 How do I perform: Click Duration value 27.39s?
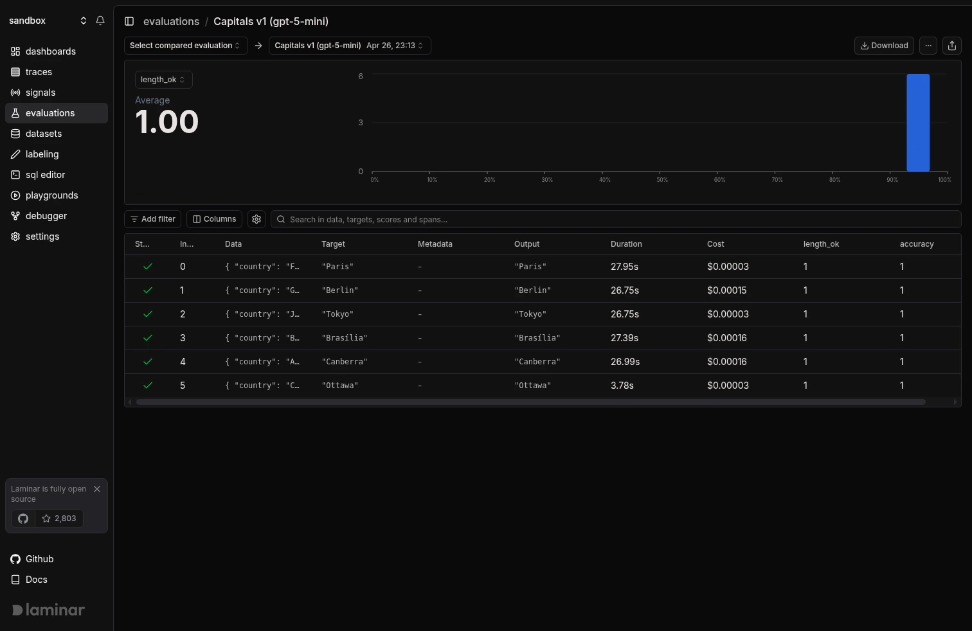click(624, 338)
